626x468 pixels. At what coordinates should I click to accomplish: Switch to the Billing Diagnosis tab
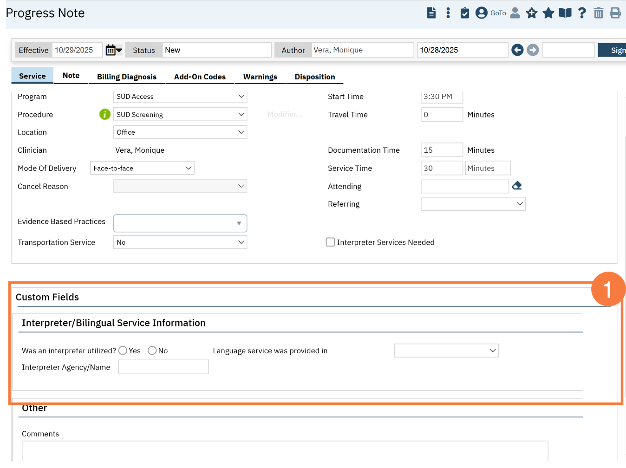(x=126, y=77)
